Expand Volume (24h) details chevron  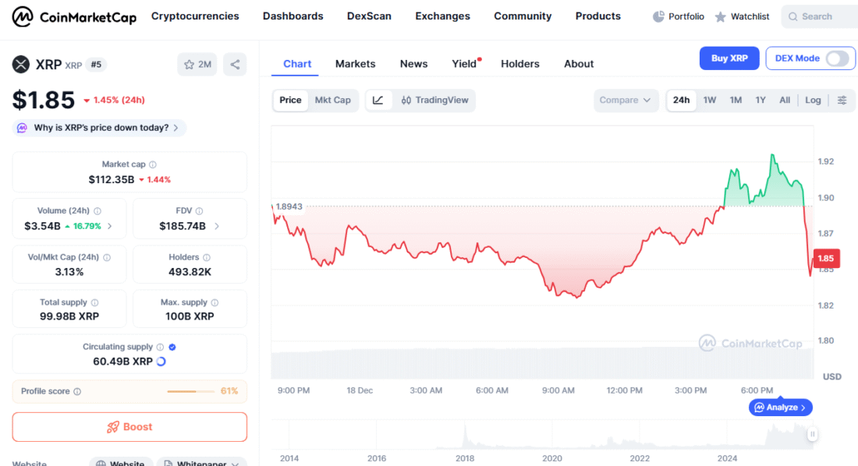(x=109, y=227)
